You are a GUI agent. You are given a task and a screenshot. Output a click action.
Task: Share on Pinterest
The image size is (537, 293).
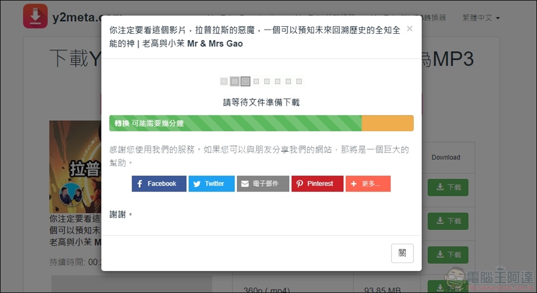317,184
